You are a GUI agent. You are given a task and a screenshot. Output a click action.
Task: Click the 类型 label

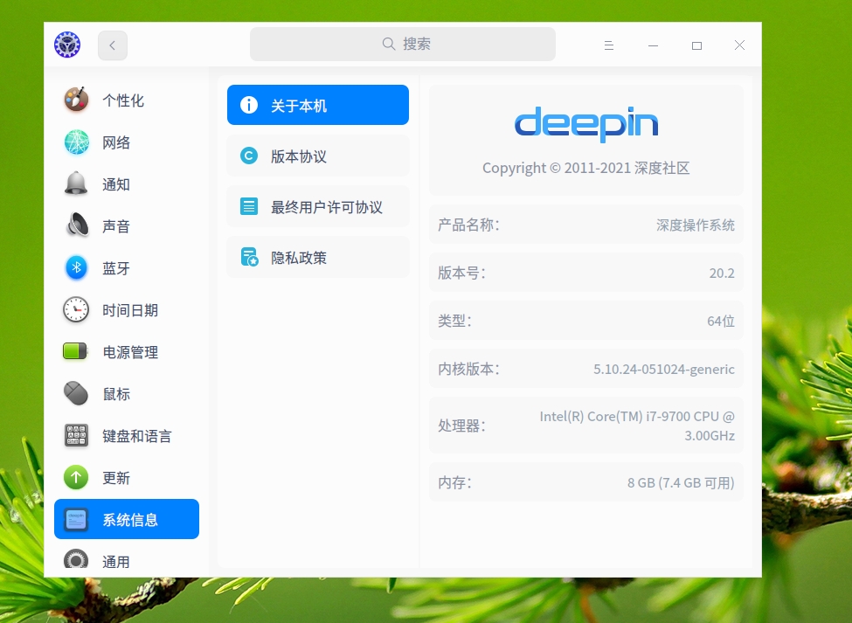coord(454,321)
